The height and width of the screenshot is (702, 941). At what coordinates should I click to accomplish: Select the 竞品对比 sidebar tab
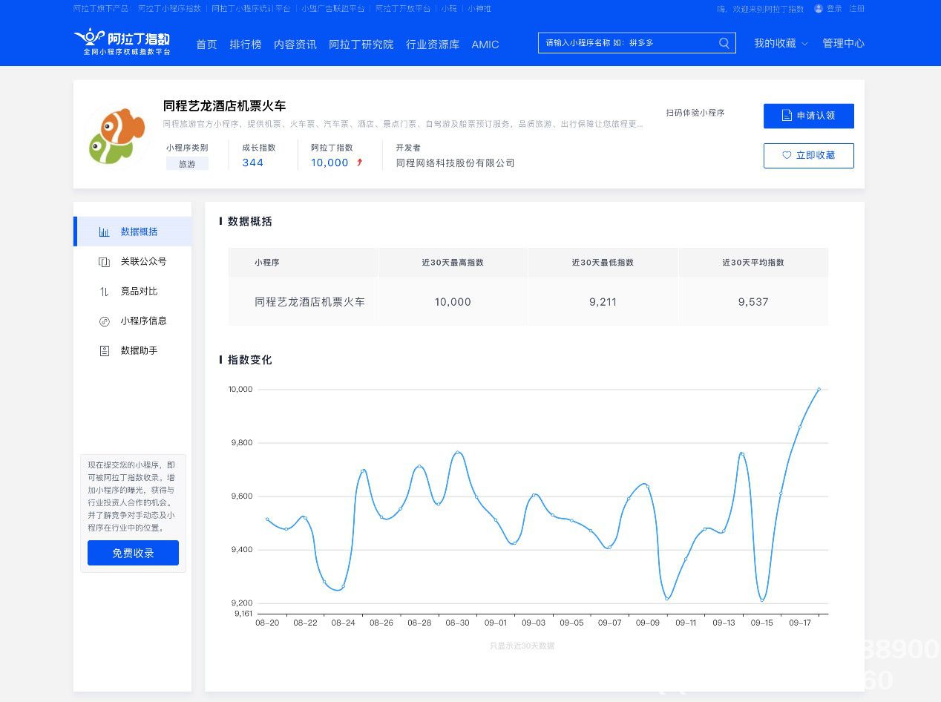(133, 291)
